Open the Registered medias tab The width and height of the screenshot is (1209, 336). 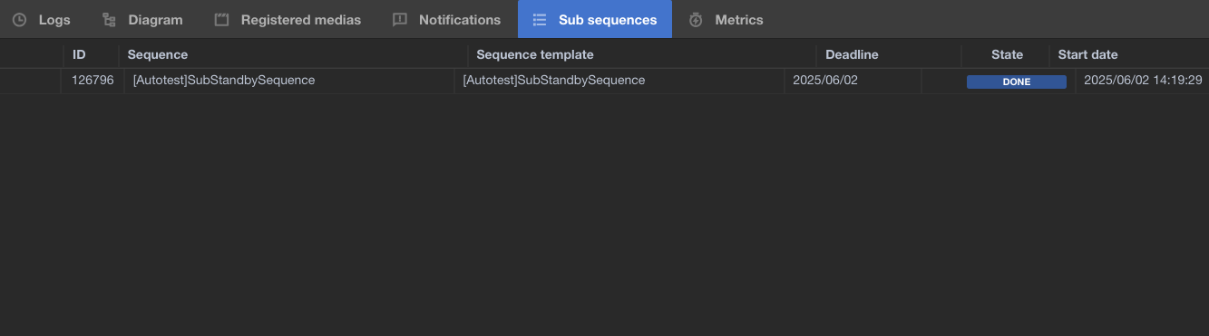coord(288,19)
